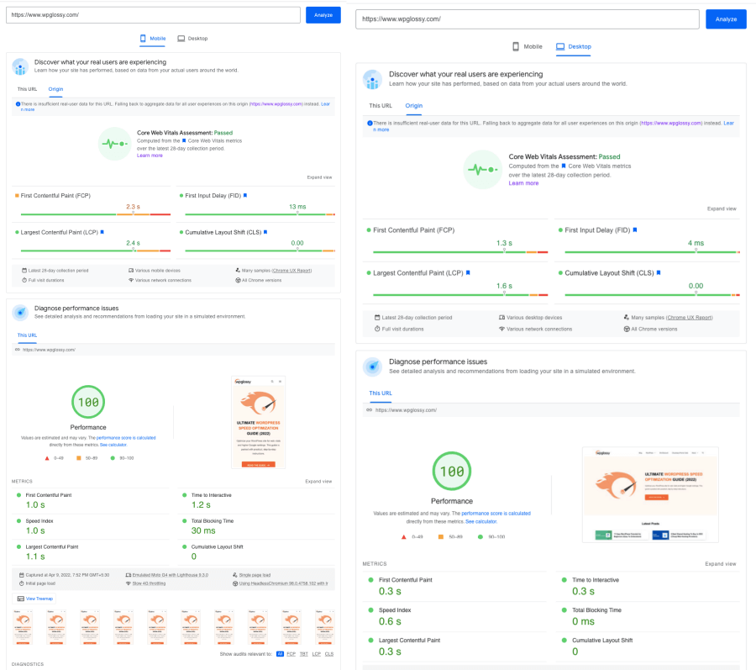Screen dimensions: 756x670
Task: Click the mobile FCP 2.3 s distribution bar
Action: click(96, 214)
